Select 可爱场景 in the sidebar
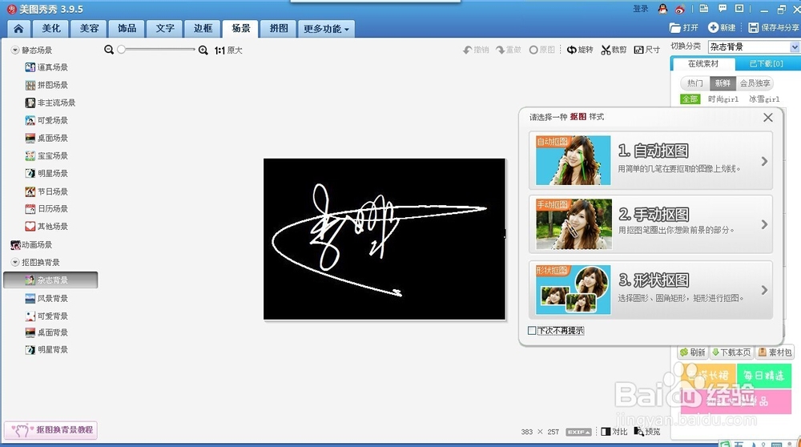The width and height of the screenshot is (801, 447). click(46, 121)
